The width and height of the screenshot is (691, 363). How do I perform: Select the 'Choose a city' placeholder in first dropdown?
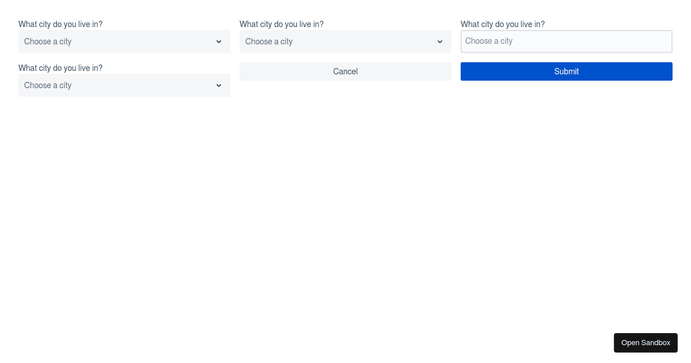tap(48, 41)
